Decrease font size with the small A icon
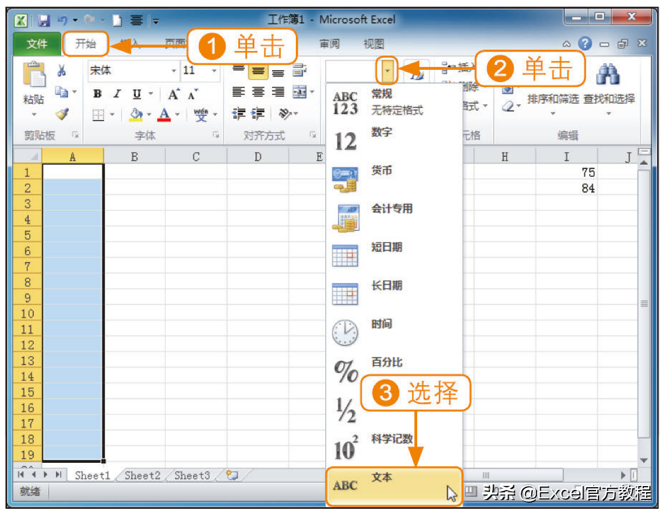This screenshot has height=516, width=666. (193, 94)
